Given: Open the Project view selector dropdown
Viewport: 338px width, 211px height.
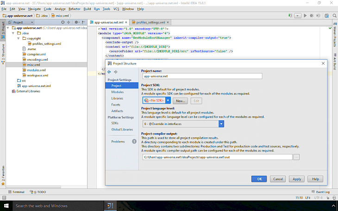Looking at the screenshot, I should 21,22.
